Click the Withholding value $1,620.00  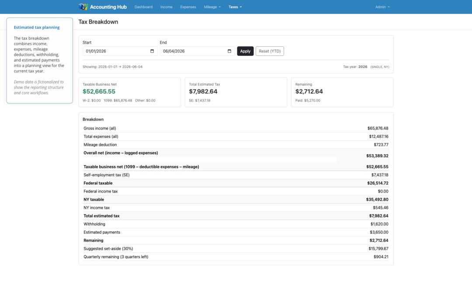(x=379, y=224)
